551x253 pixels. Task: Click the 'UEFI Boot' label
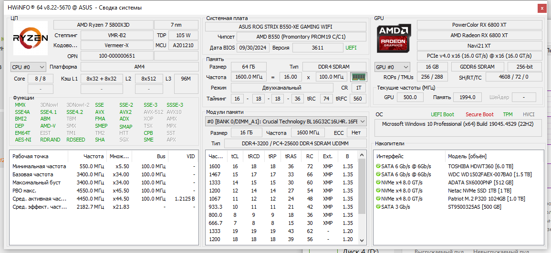click(442, 114)
